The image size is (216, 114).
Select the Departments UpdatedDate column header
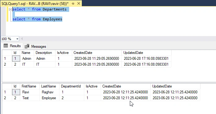click(147, 53)
